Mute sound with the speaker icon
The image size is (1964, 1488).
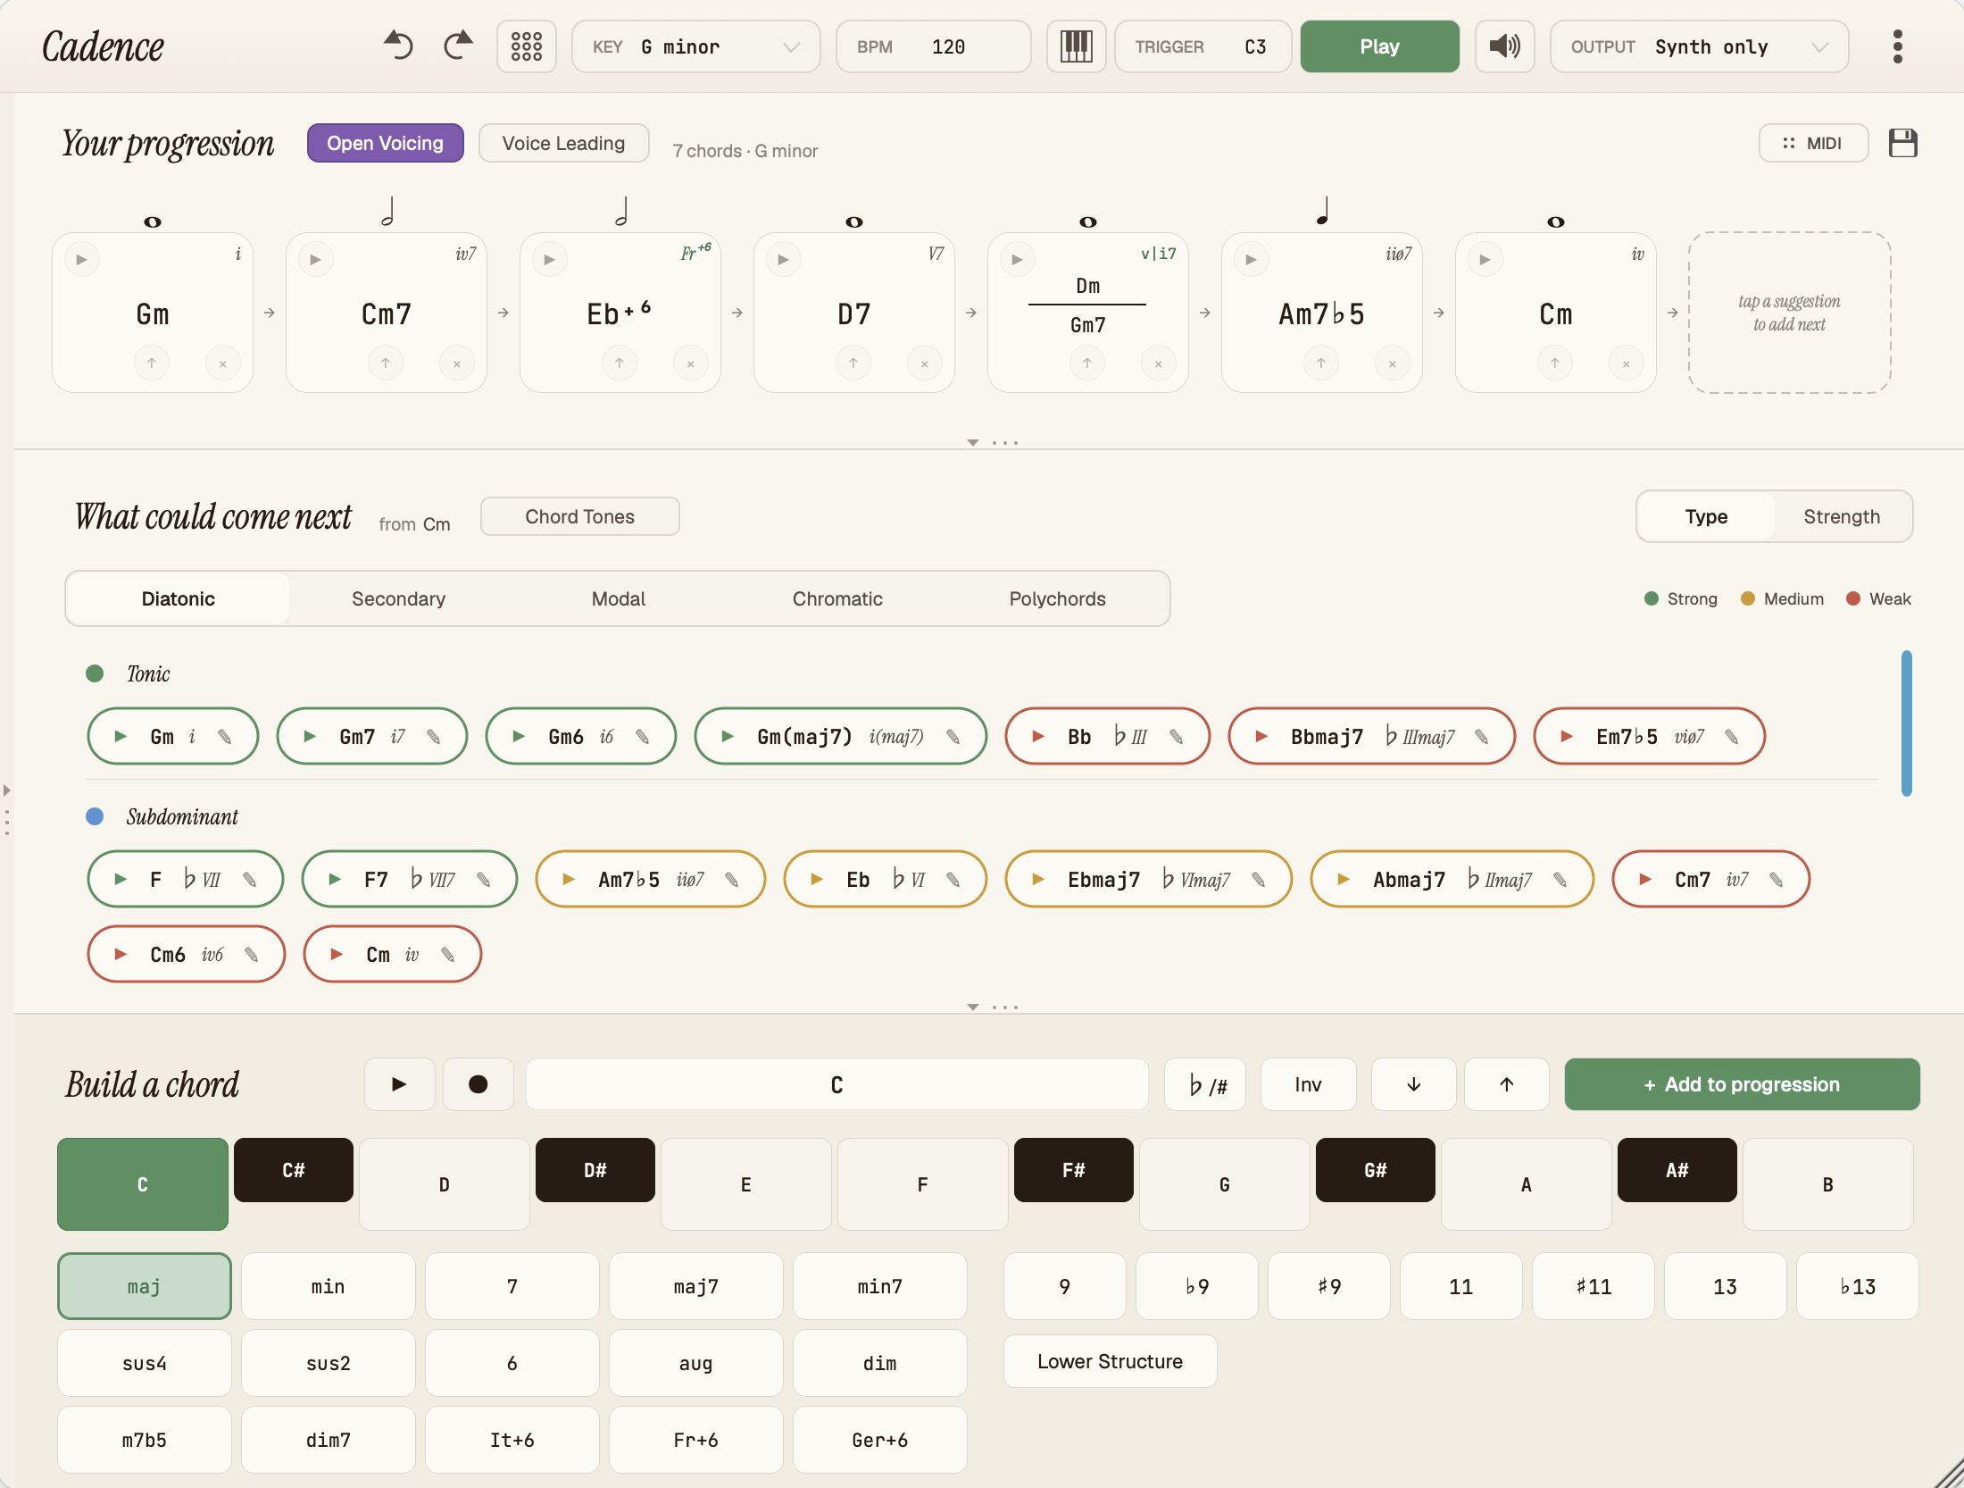pyautogui.click(x=1504, y=46)
